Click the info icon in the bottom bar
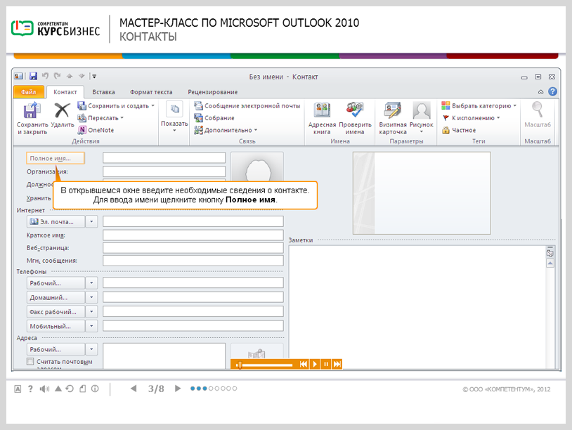 (95, 389)
